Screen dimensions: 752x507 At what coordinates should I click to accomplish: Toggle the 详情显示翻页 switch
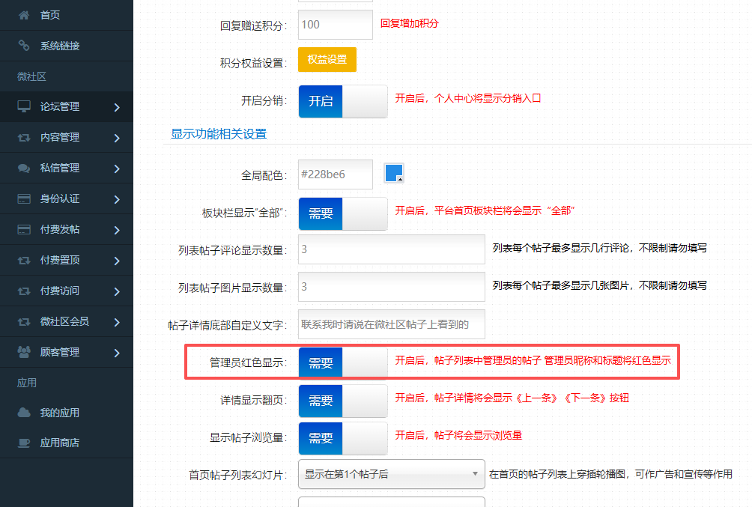pos(342,401)
